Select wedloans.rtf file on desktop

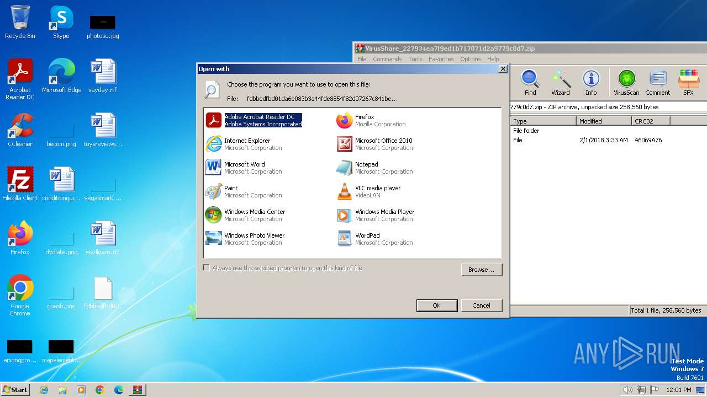click(103, 238)
